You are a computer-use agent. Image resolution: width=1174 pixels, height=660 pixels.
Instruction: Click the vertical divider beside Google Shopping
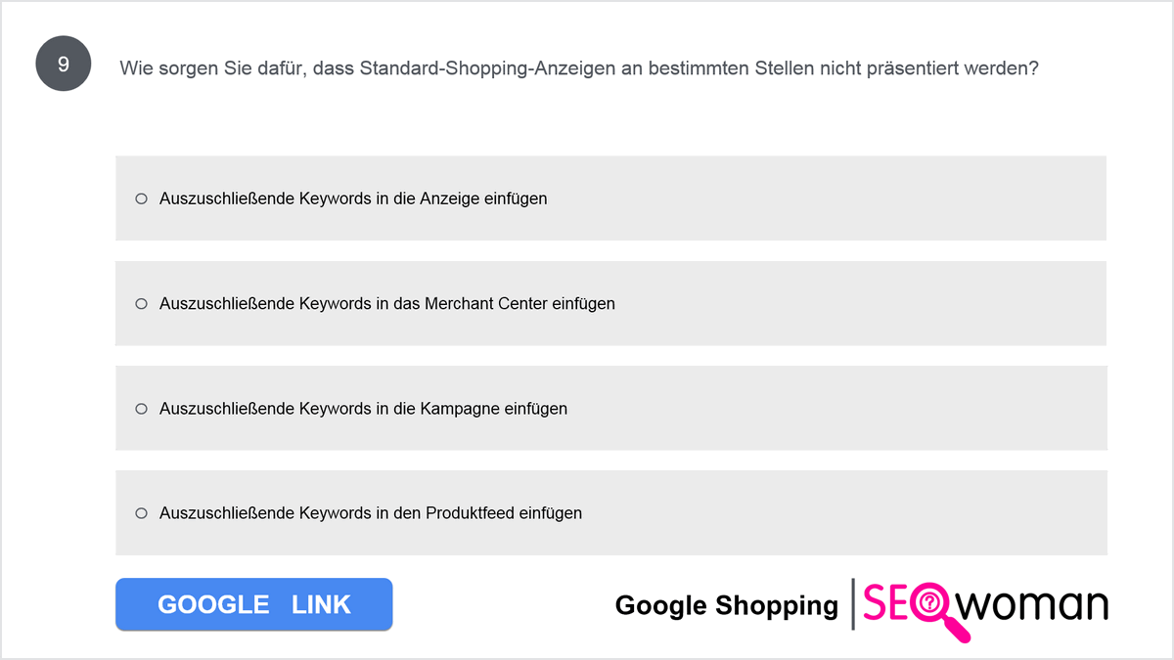click(x=853, y=604)
